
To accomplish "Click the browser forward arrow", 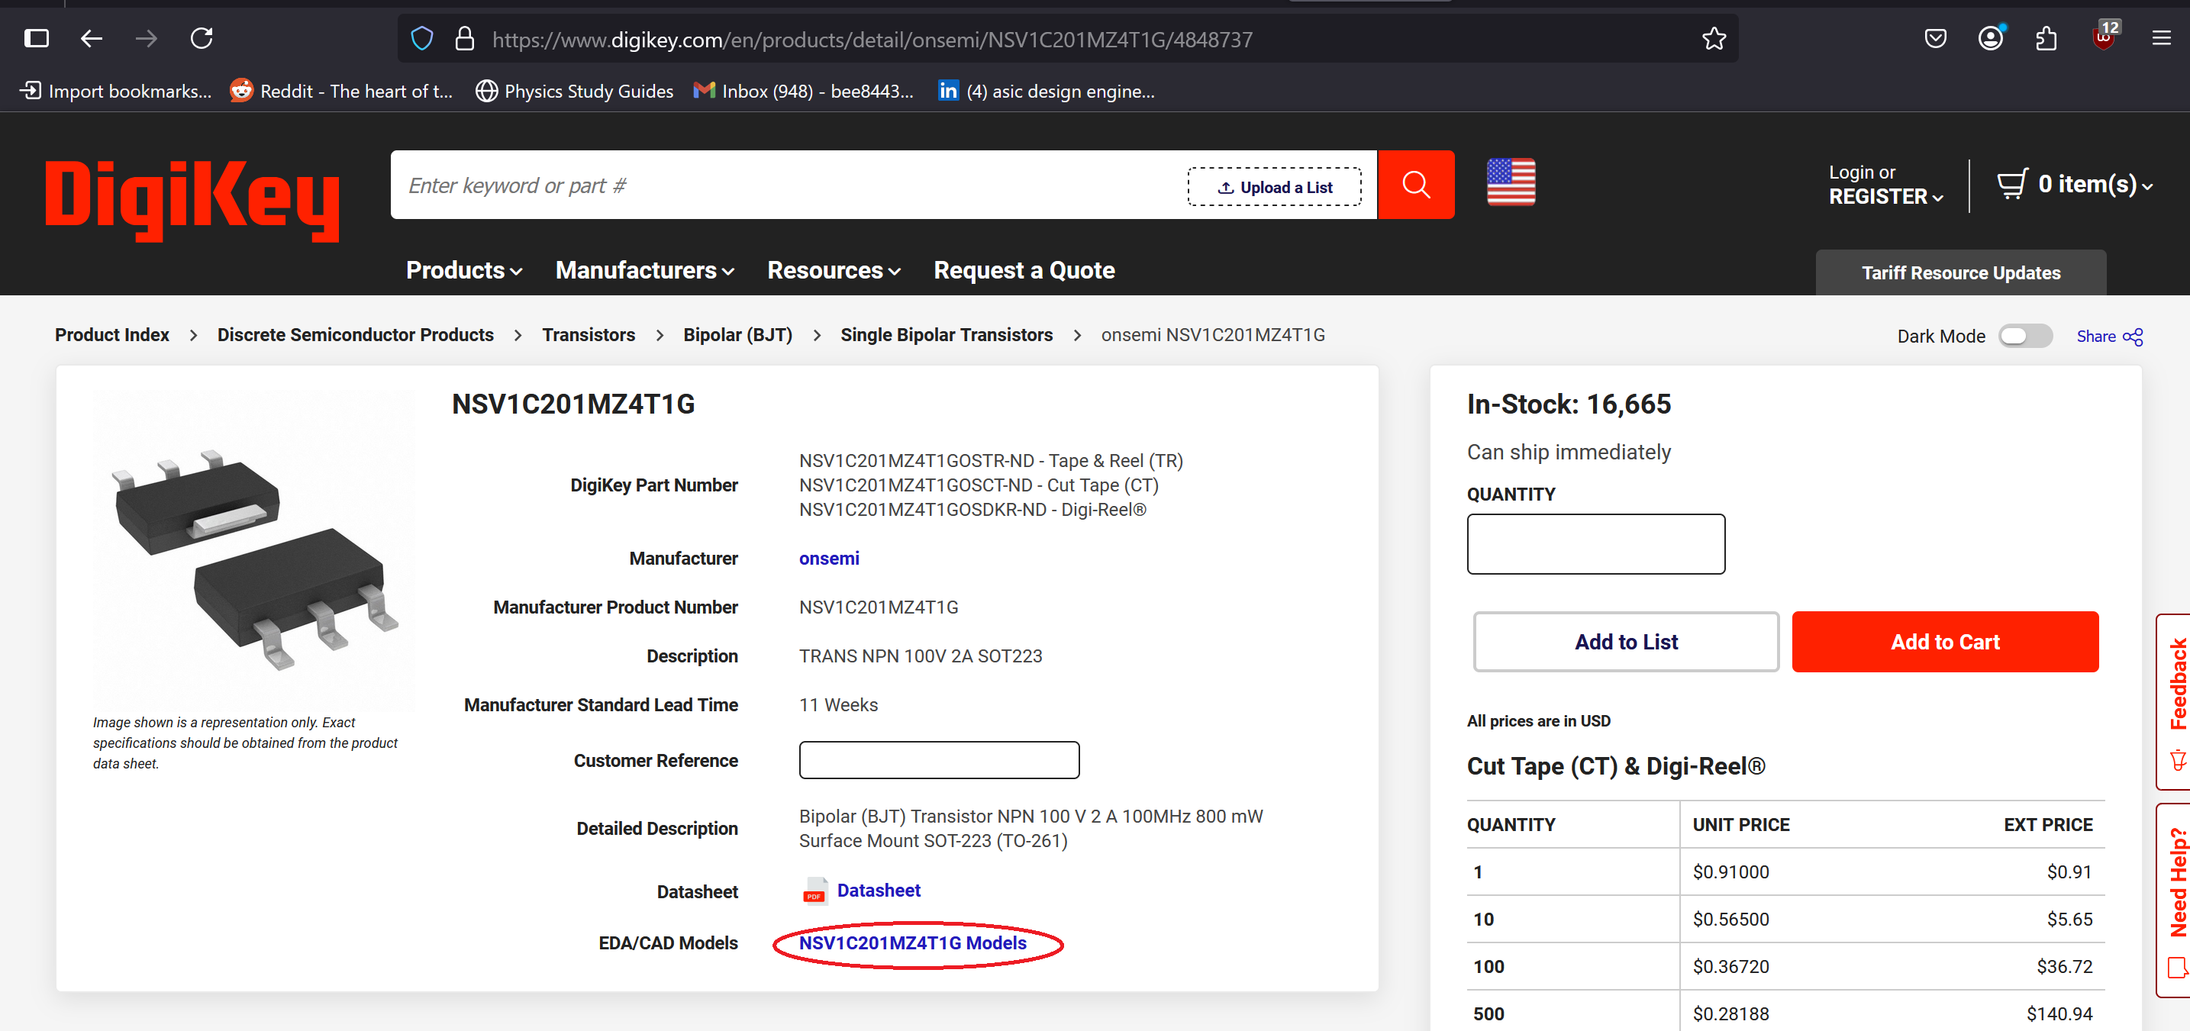I will [x=147, y=38].
